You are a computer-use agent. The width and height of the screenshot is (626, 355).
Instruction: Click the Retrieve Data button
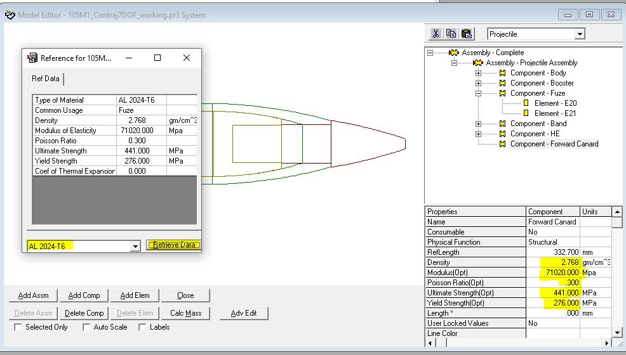(x=173, y=245)
